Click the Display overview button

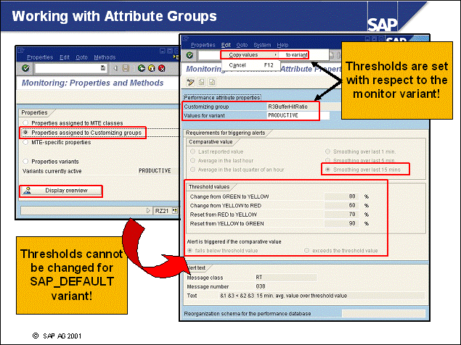coord(60,191)
